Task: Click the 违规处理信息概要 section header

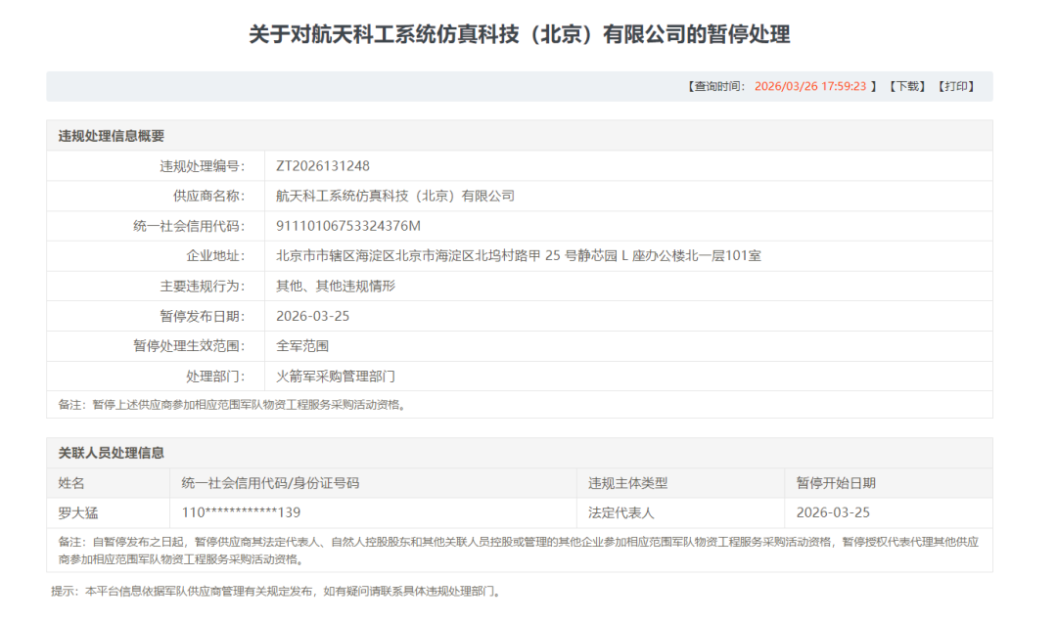Action: (x=112, y=136)
